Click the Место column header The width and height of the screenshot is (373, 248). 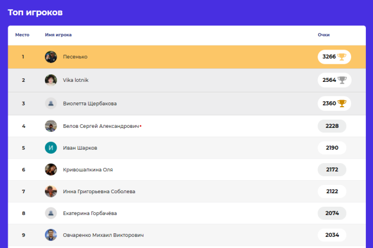coord(22,35)
